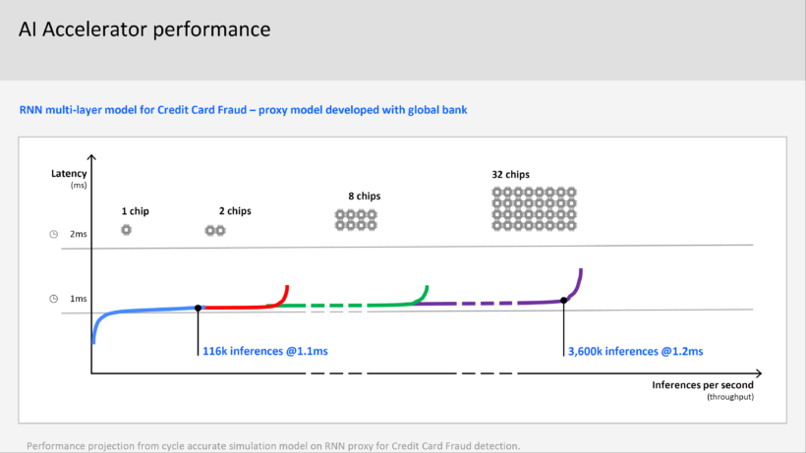Click the '32 chips' label

pyautogui.click(x=510, y=175)
